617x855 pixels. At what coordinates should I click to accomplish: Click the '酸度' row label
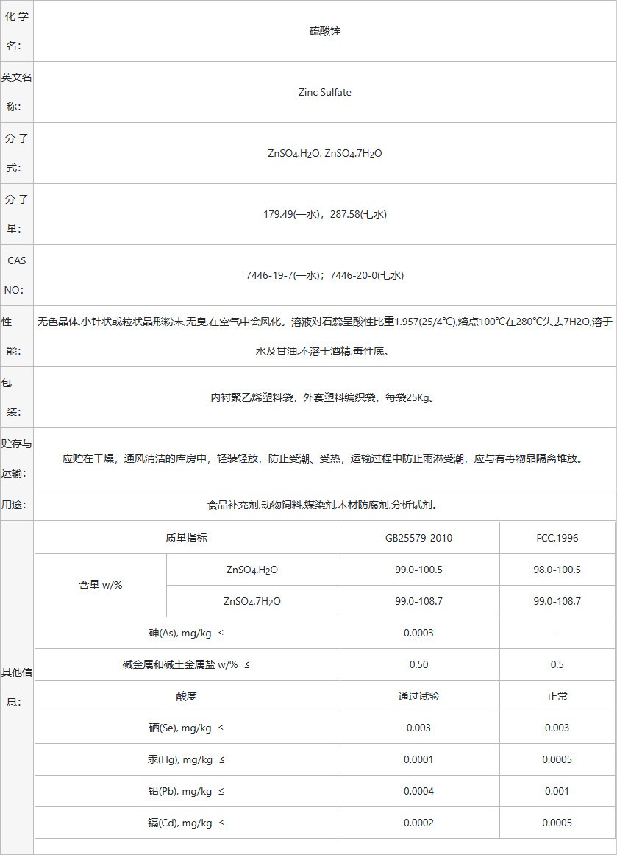[186, 696]
